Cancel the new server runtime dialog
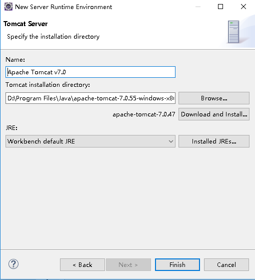This screenshot has height=280, width=255. point(226,264)
